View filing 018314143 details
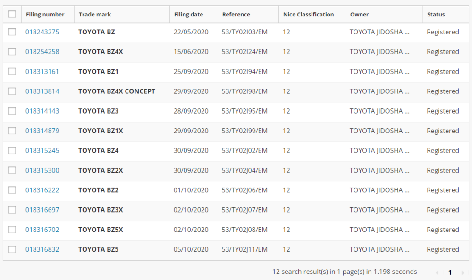The image size is (472, 280). click(42, 111)
